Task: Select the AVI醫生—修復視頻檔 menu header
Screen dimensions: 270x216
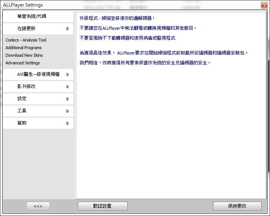Action: tap(38, 75)
